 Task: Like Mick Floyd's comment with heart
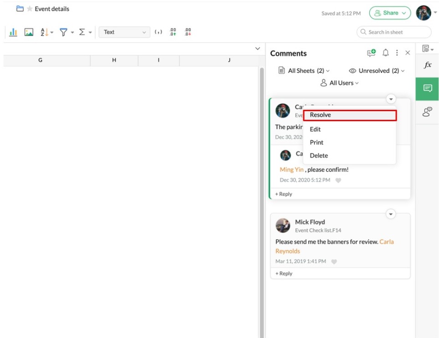click(334, 261)
